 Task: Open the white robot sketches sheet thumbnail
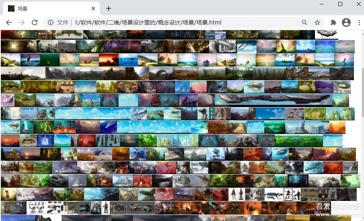click(37, 208)
